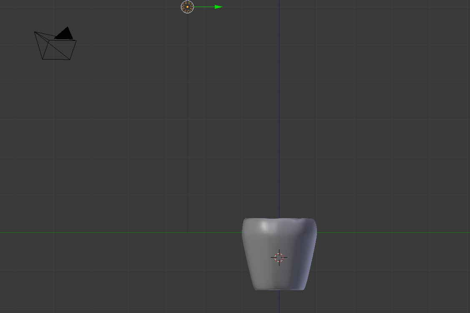Screen dimensions: 470x313
Task: Click the camera's pointed left apex
Action: click(35, 32)
